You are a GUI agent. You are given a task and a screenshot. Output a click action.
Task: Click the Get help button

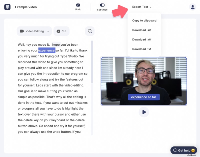coord(184,150)
